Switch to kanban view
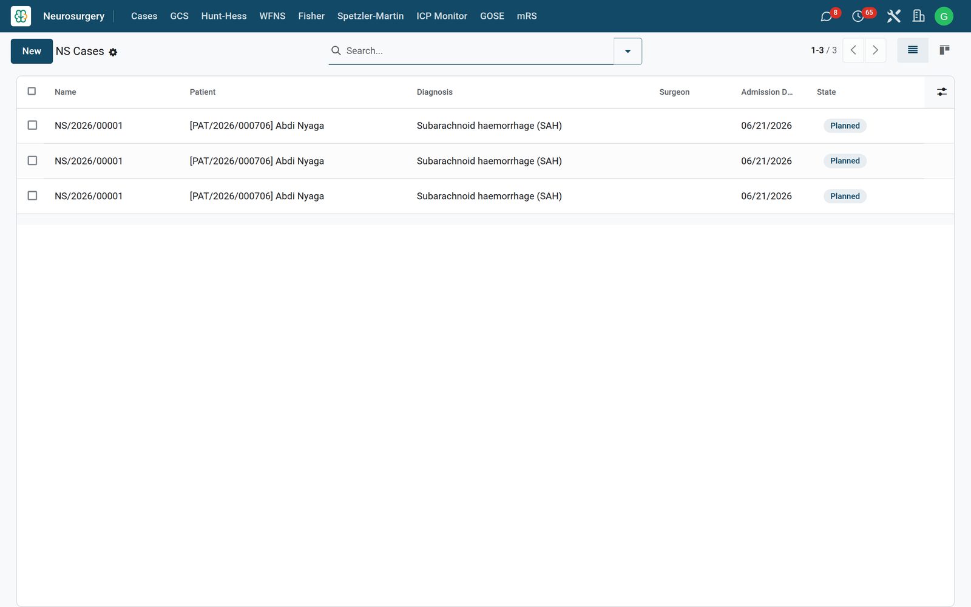 (x=944, y=50)
